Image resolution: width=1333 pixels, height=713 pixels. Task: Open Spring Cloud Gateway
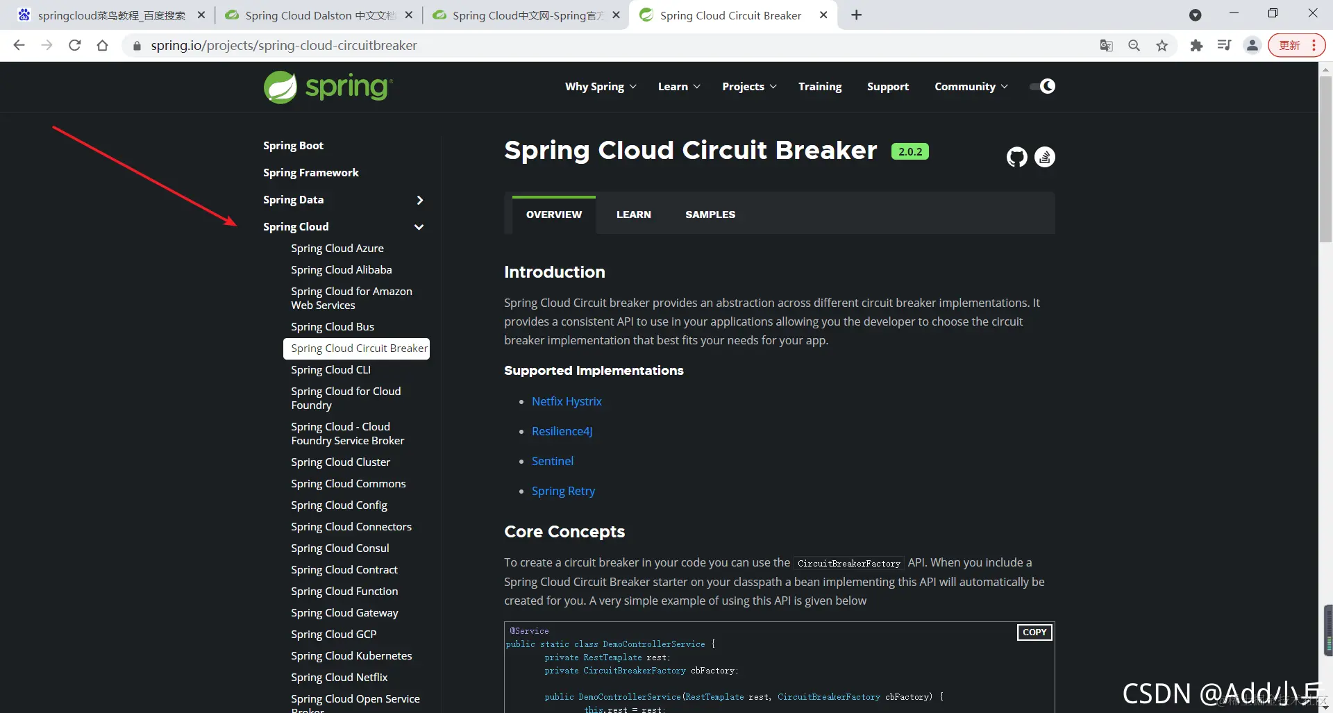[x=344, y=613]
